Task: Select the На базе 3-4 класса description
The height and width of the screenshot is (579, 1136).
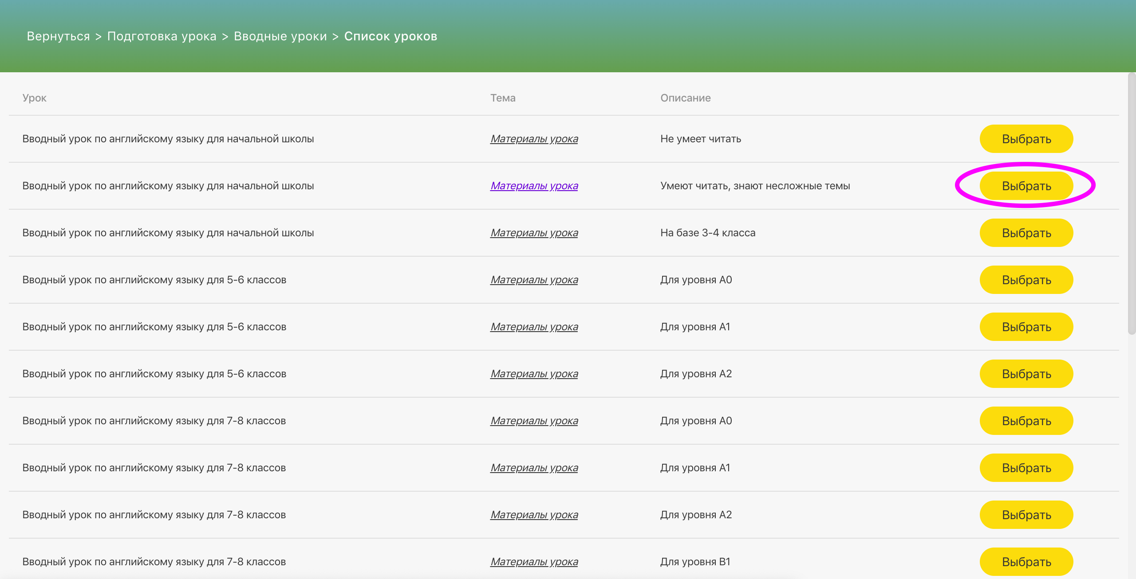Action: click(708, 233)
